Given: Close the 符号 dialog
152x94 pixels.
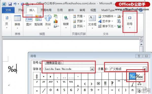Looking at the screenshot, I should 146,56.
